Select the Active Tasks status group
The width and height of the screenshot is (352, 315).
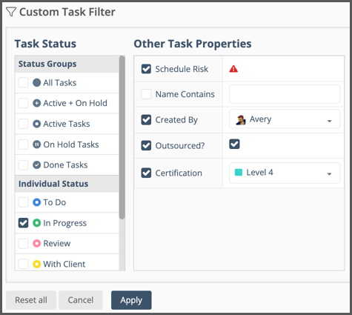click(x=67, y=124)
